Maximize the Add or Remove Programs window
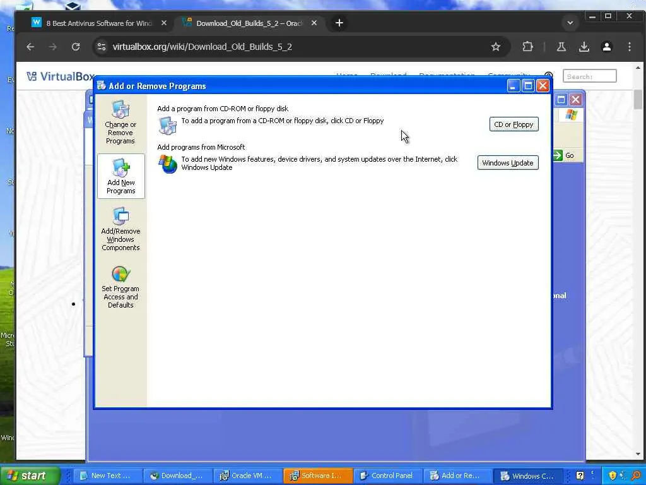 528,86
